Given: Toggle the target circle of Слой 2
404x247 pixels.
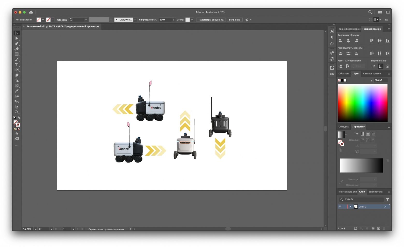Looking at the screenshot, I should [x=385, y=207].
